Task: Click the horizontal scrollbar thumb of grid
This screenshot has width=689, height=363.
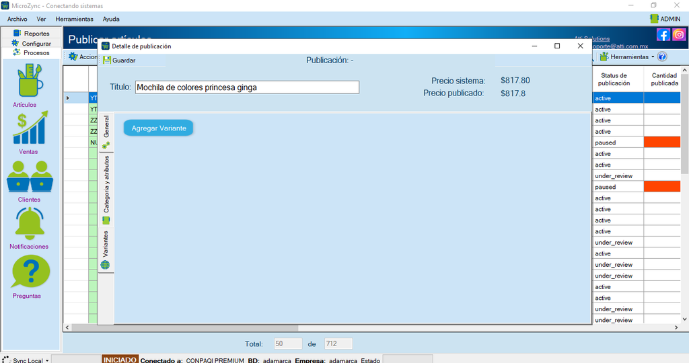Action: [x=185, y=327]
